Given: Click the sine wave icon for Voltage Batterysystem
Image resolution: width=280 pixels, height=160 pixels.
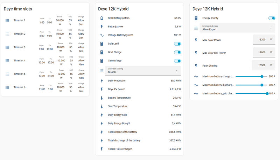Looking at the screenshot, I should pos(101,35).
